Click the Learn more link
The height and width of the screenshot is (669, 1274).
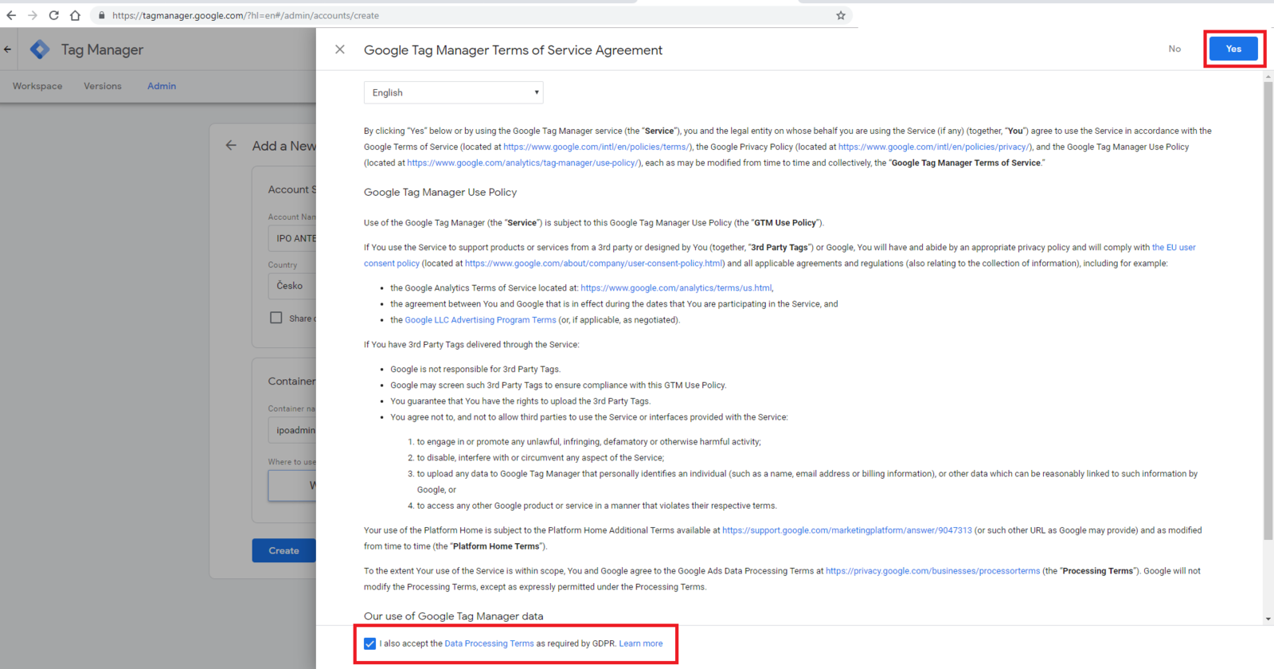click(x=641, y=644)
